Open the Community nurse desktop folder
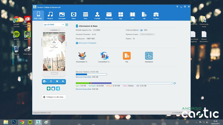 pyautogui.click(x=204, y=22)
